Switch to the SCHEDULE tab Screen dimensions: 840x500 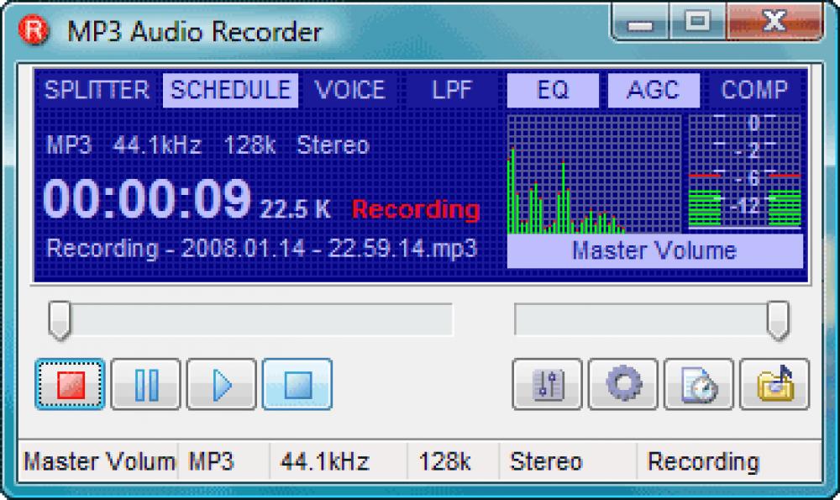click(x=230, y=91)
